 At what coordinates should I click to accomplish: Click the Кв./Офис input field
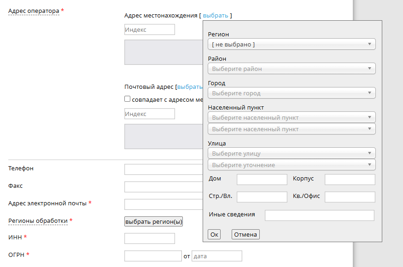[x=350, y=197]
